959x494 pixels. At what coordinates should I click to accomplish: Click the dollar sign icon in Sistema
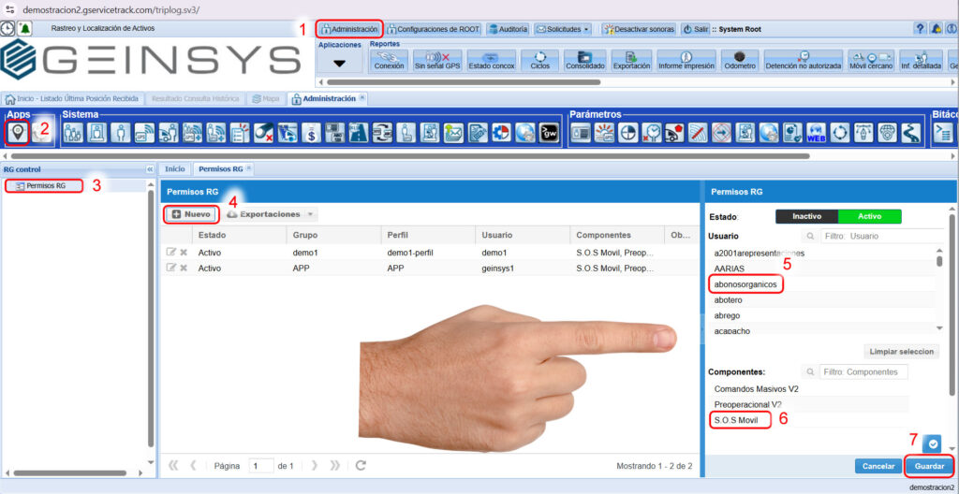(x=312, y=134)
